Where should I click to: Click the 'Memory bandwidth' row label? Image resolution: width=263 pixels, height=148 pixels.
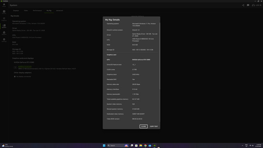coord(113,94)
